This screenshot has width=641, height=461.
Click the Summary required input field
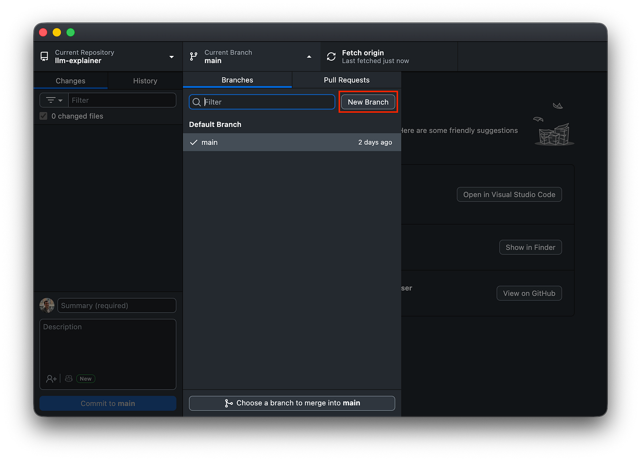(x=116, y=305)
